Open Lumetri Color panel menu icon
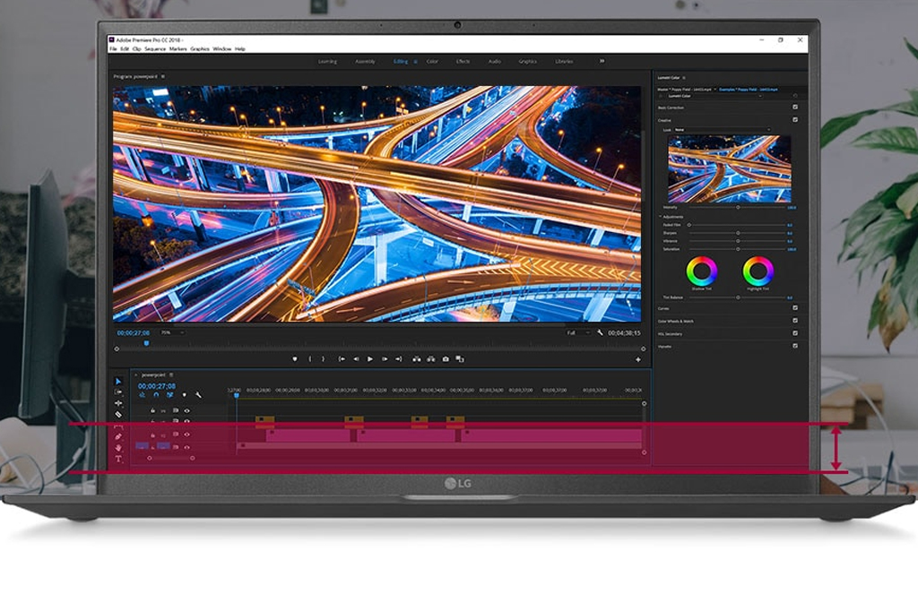Viewport: 918px width, 611px height. pos(684,77)
